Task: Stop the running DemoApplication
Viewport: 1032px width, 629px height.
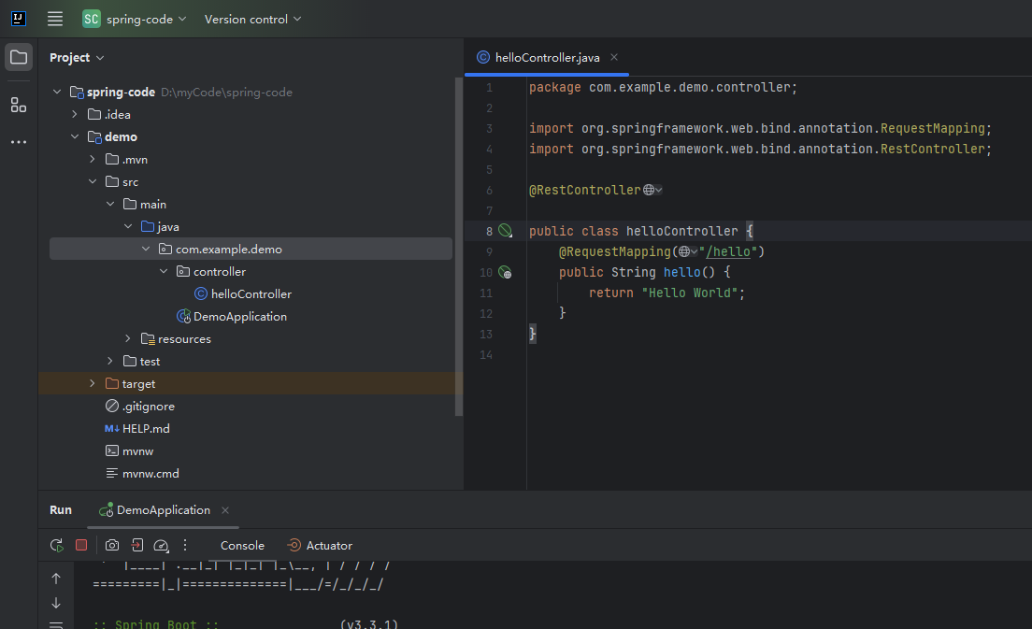Action: (x=81, y=545)
